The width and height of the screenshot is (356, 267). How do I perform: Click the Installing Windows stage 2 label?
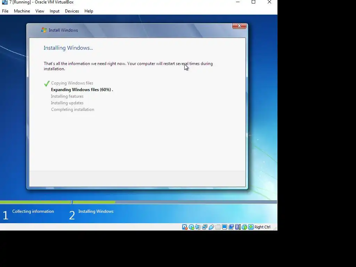pos(96,211)
